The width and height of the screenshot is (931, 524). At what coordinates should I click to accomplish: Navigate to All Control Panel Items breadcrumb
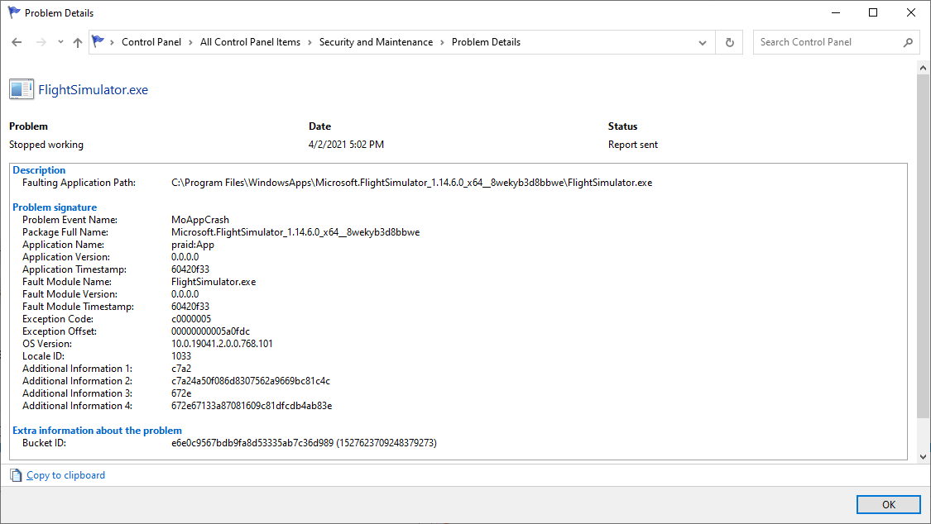click(250, 42)
